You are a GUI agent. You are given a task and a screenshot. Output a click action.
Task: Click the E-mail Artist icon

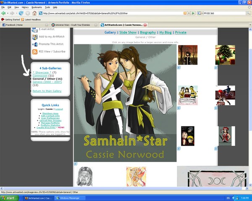pyautogui.click(x=35, y=30)
